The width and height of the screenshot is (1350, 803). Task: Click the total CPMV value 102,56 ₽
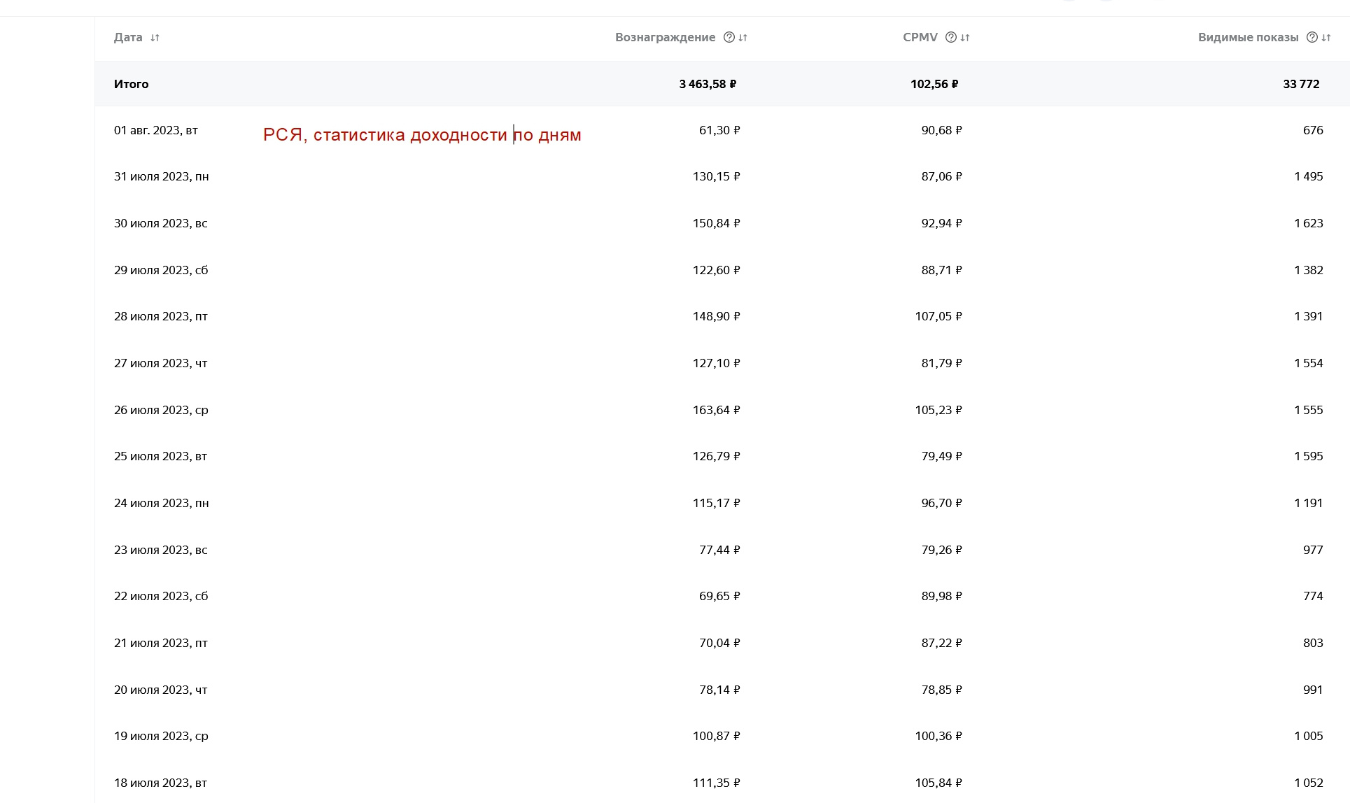934,84
